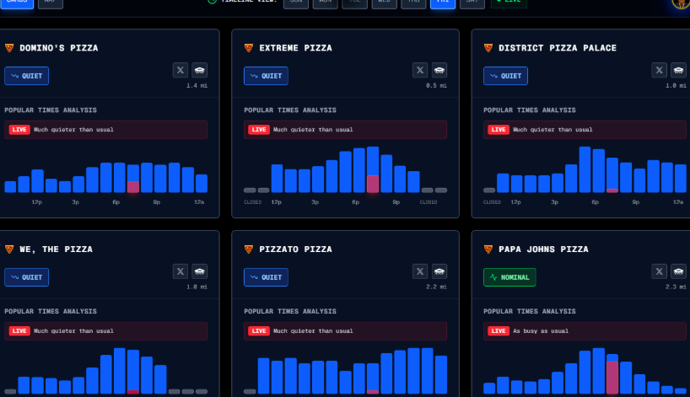Click the pink live bar in Papa Johns chart
This screenshot has height=397, width=690.
(612, 378)
